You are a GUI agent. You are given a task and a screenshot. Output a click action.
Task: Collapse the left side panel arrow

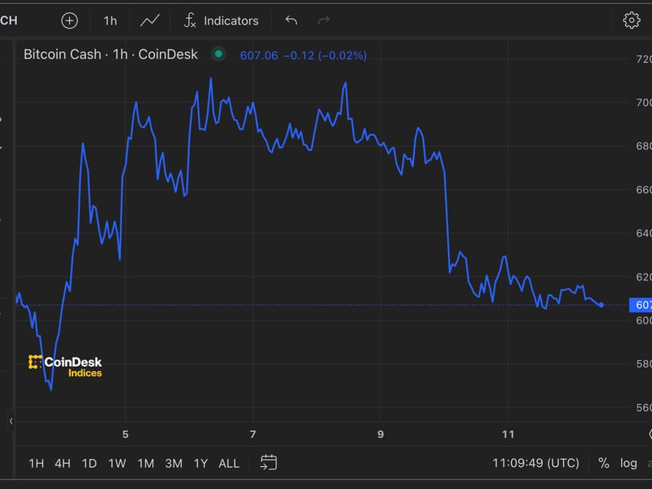point(11,421)
